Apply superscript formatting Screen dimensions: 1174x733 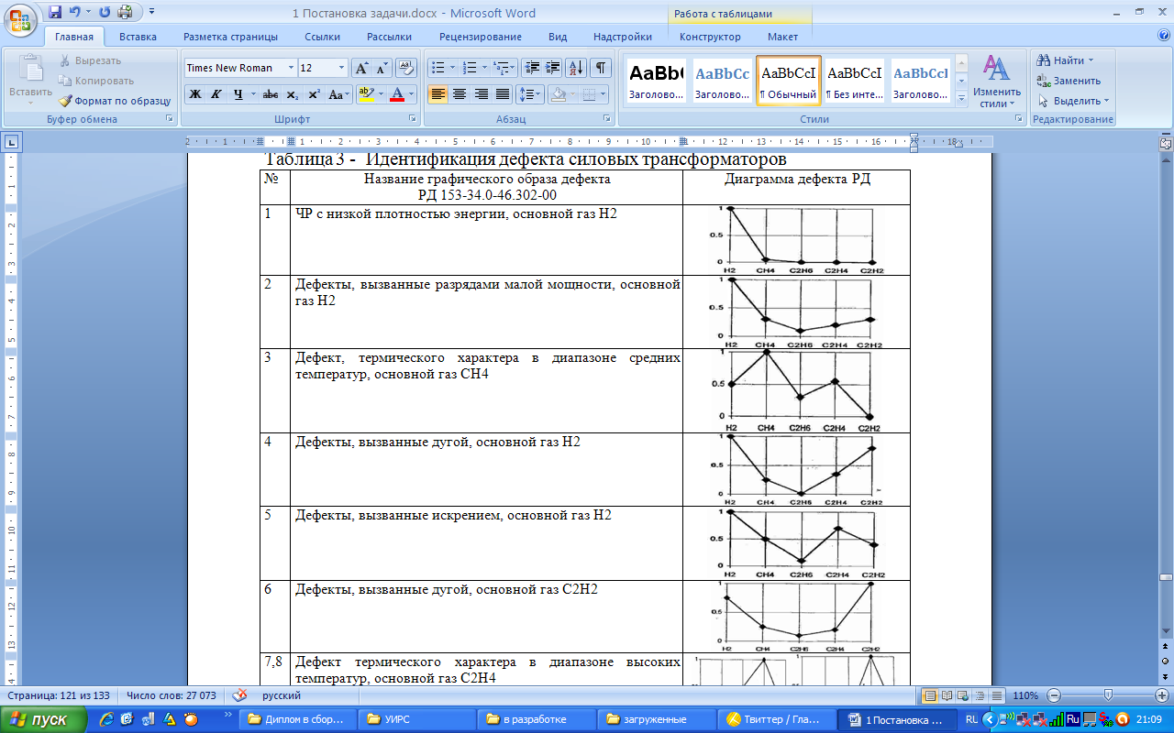(314, 93)
